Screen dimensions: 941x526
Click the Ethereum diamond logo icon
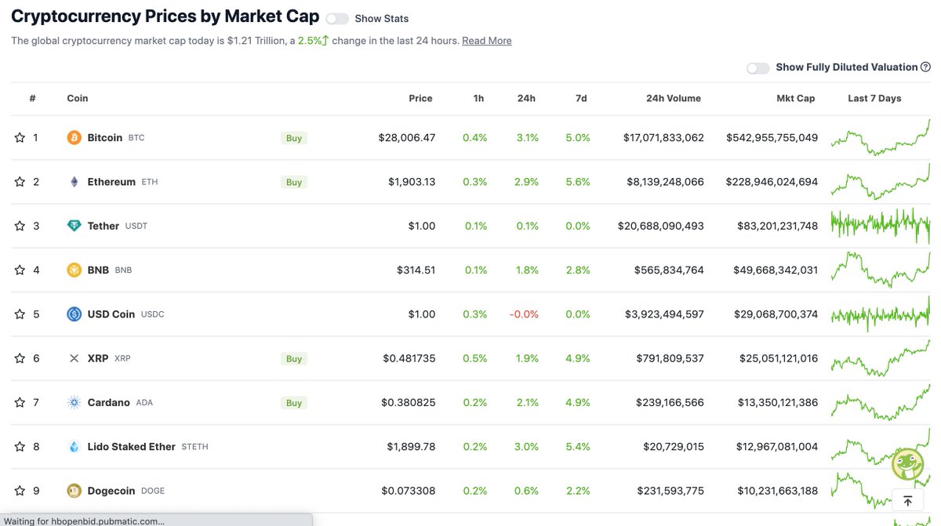(74, 182)
